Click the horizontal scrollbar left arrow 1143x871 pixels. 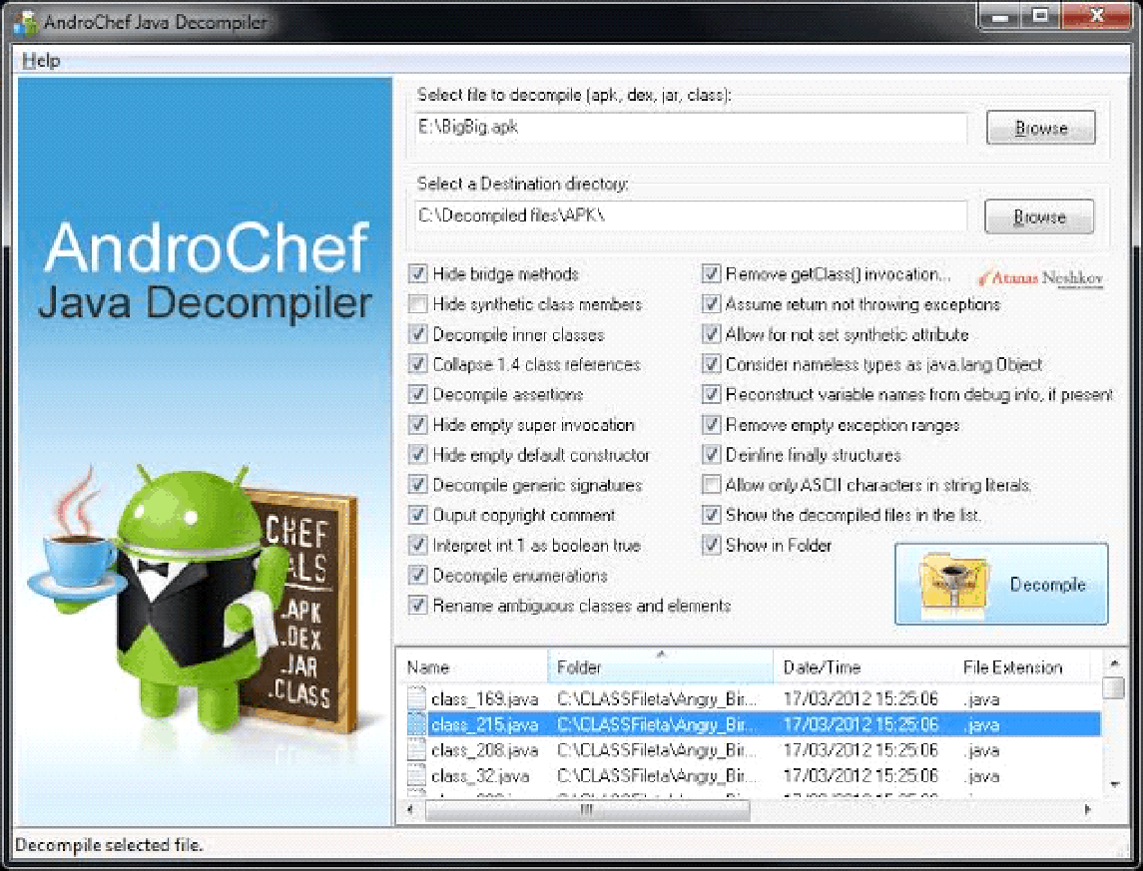point(411,810)
